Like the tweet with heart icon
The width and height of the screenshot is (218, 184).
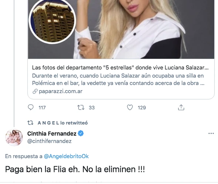click(130, 108)
